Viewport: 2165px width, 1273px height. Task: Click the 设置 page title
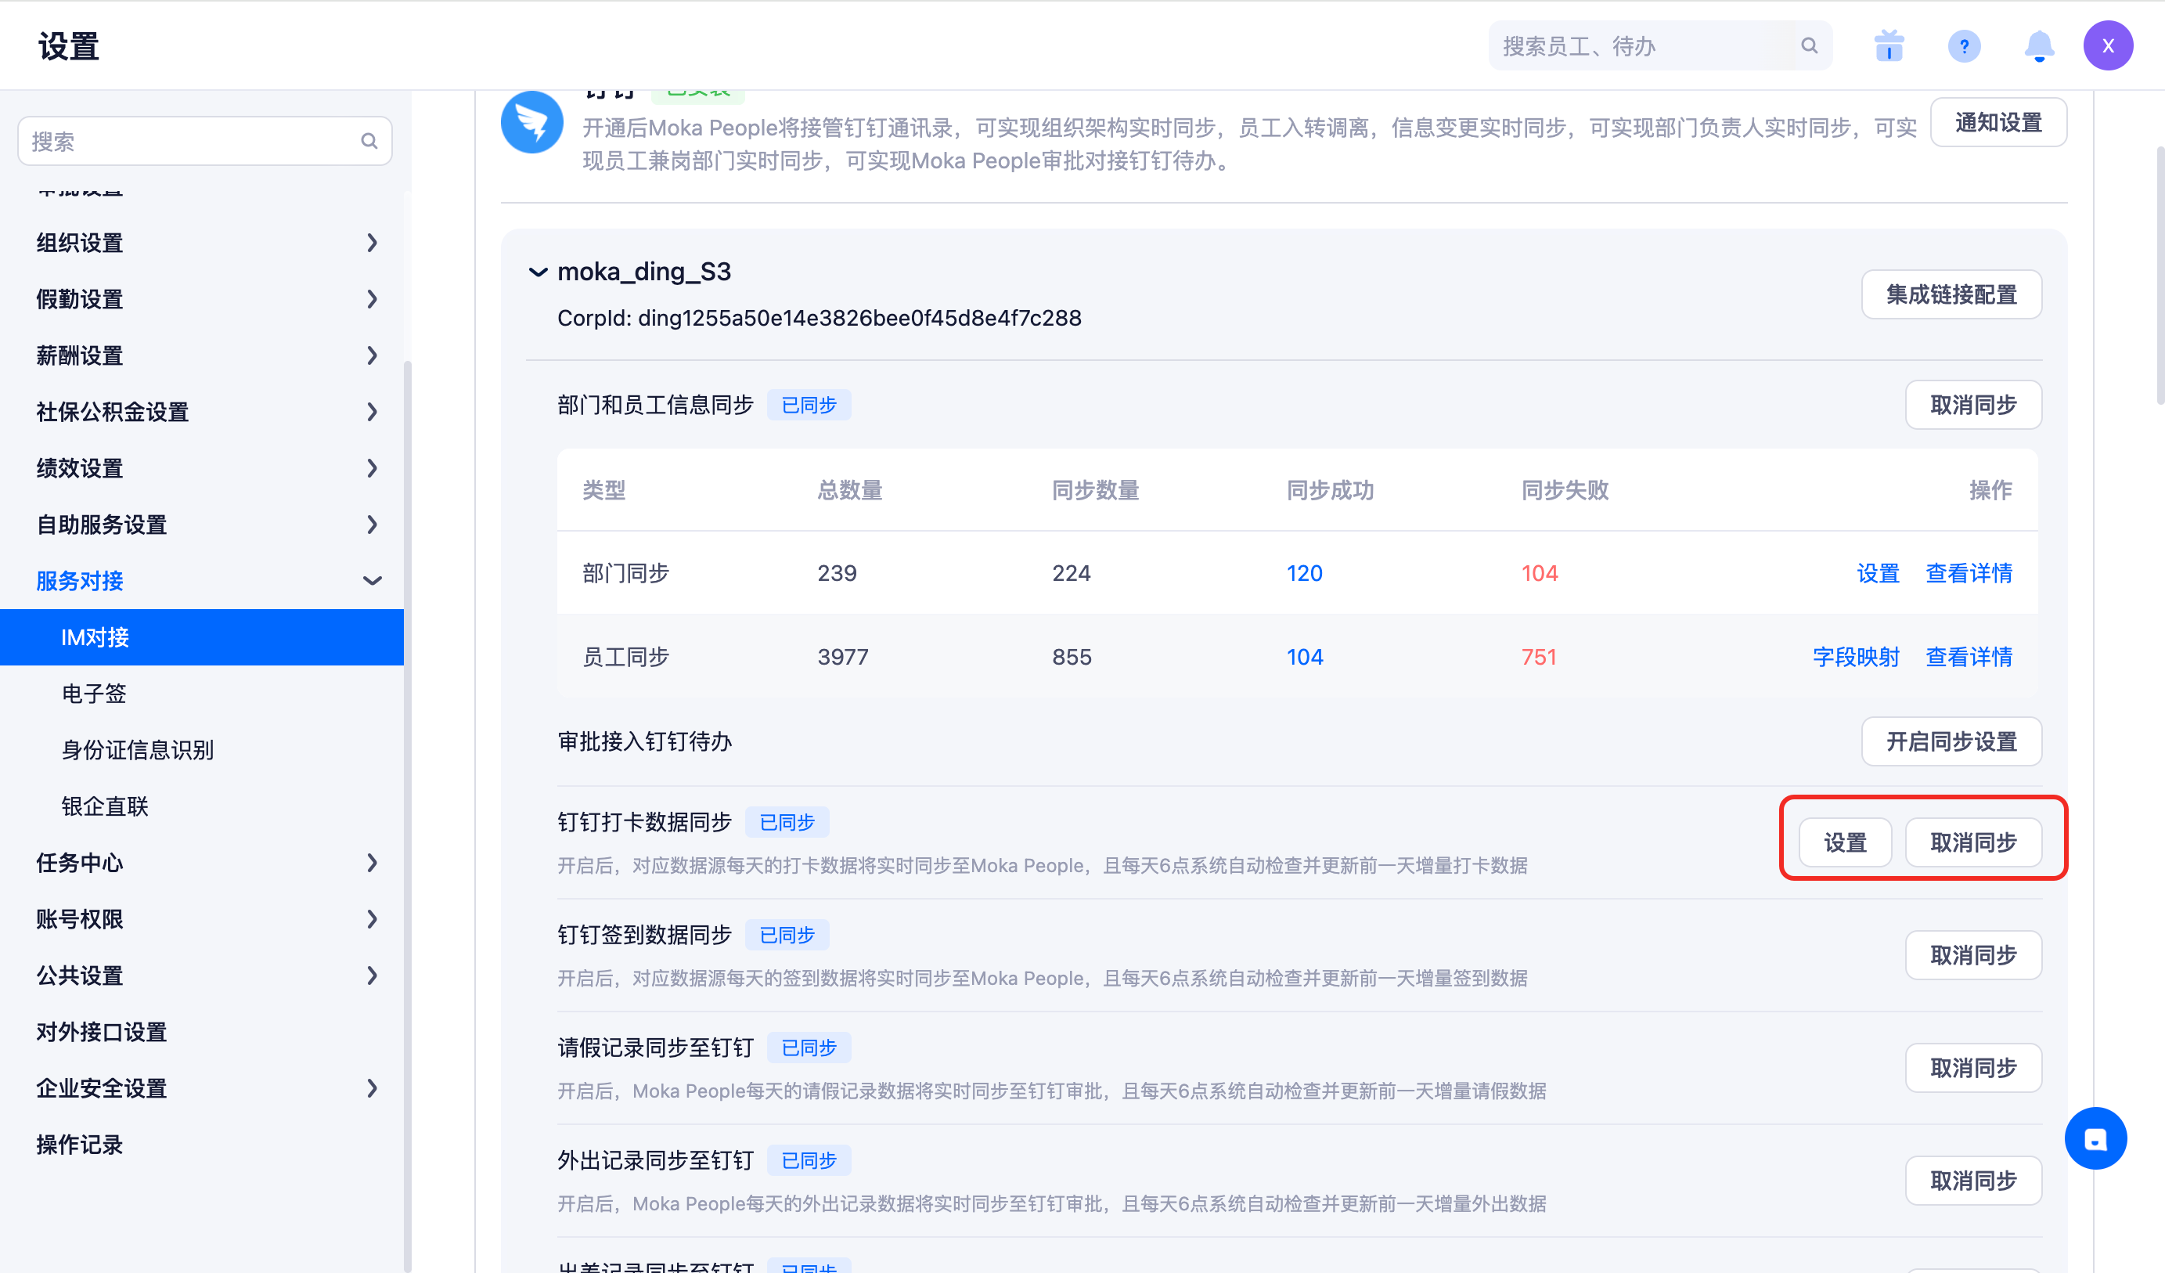[69, 45]
